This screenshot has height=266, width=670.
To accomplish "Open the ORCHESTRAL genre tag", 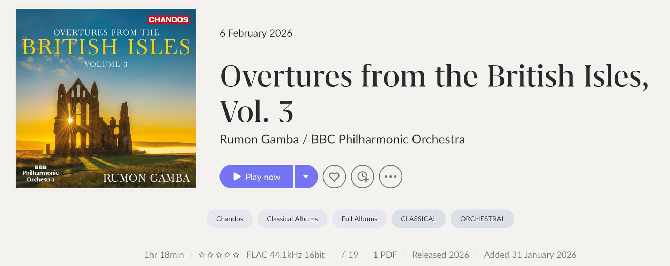I will point(482,219).
